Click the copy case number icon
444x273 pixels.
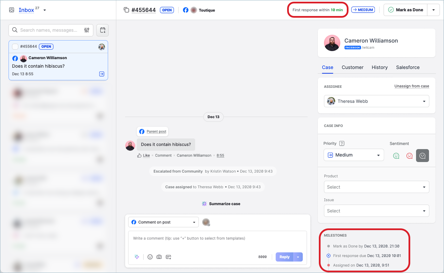[x=126, y=10]
